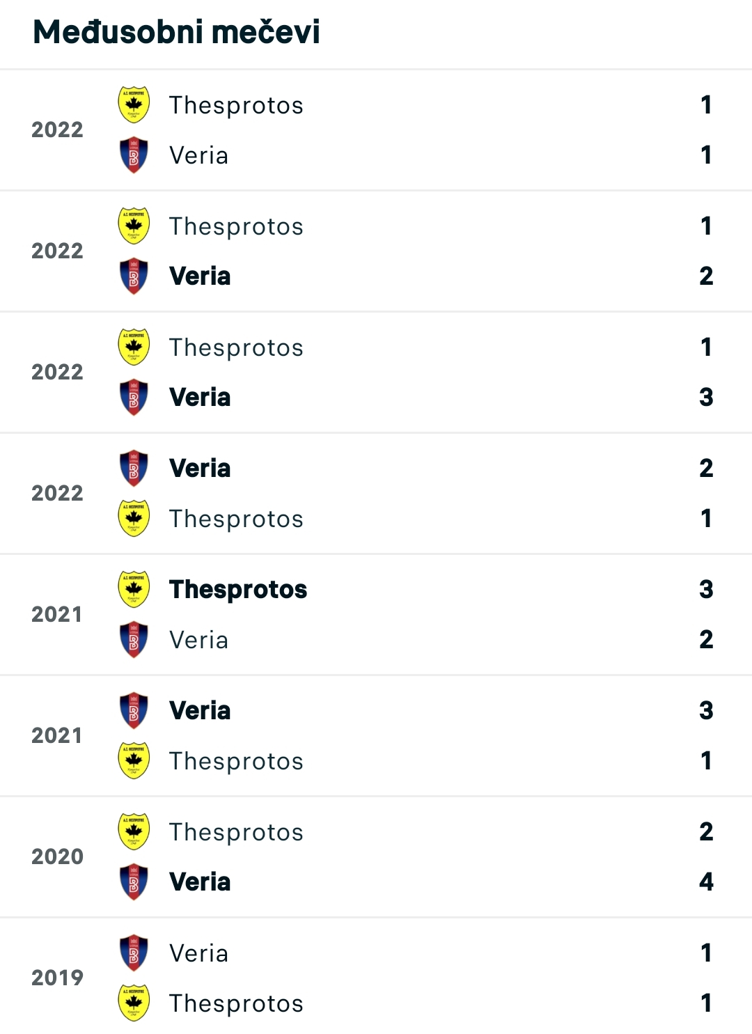The height and width of the screenshot is (1034, 752).
Task: Click Veria crest in the 1-1 2022 match
Action: pos(134,155)
